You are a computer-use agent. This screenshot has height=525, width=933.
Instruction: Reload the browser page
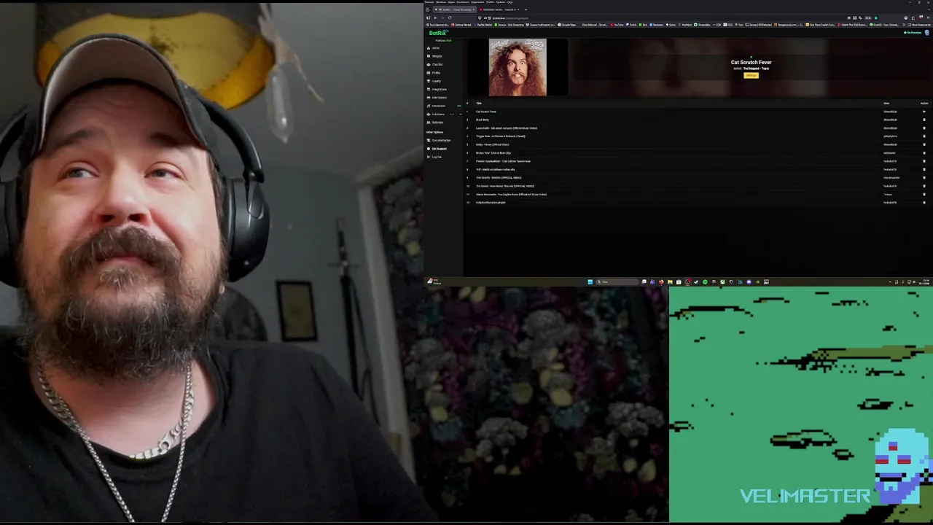tap(450, 17)
